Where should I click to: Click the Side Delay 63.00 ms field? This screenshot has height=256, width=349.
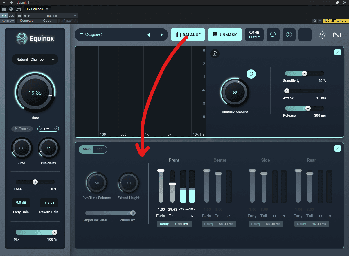266,224
